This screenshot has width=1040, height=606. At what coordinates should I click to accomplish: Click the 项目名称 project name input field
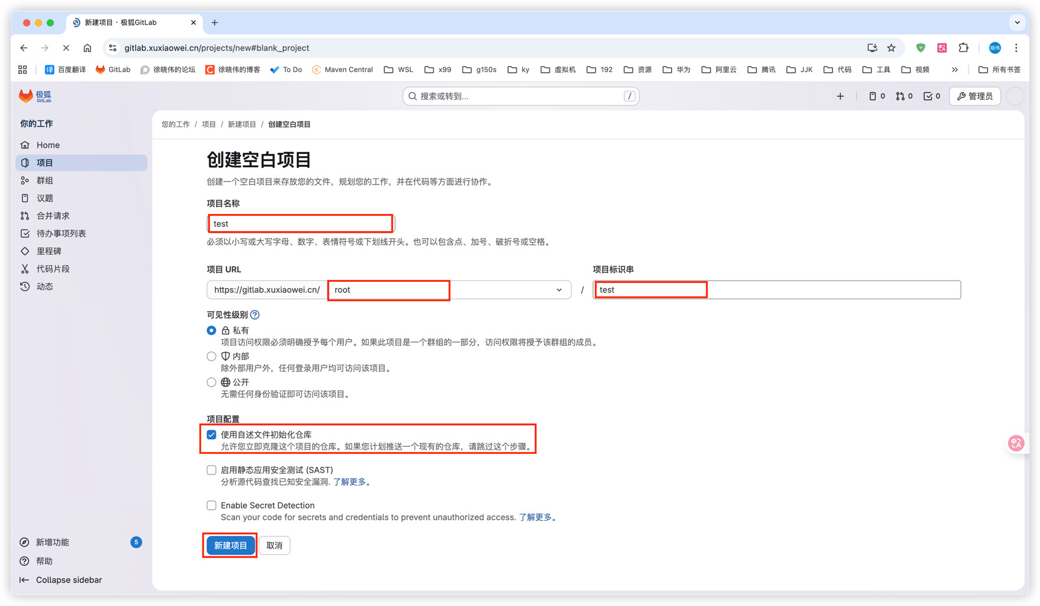[x=301, y=223]
